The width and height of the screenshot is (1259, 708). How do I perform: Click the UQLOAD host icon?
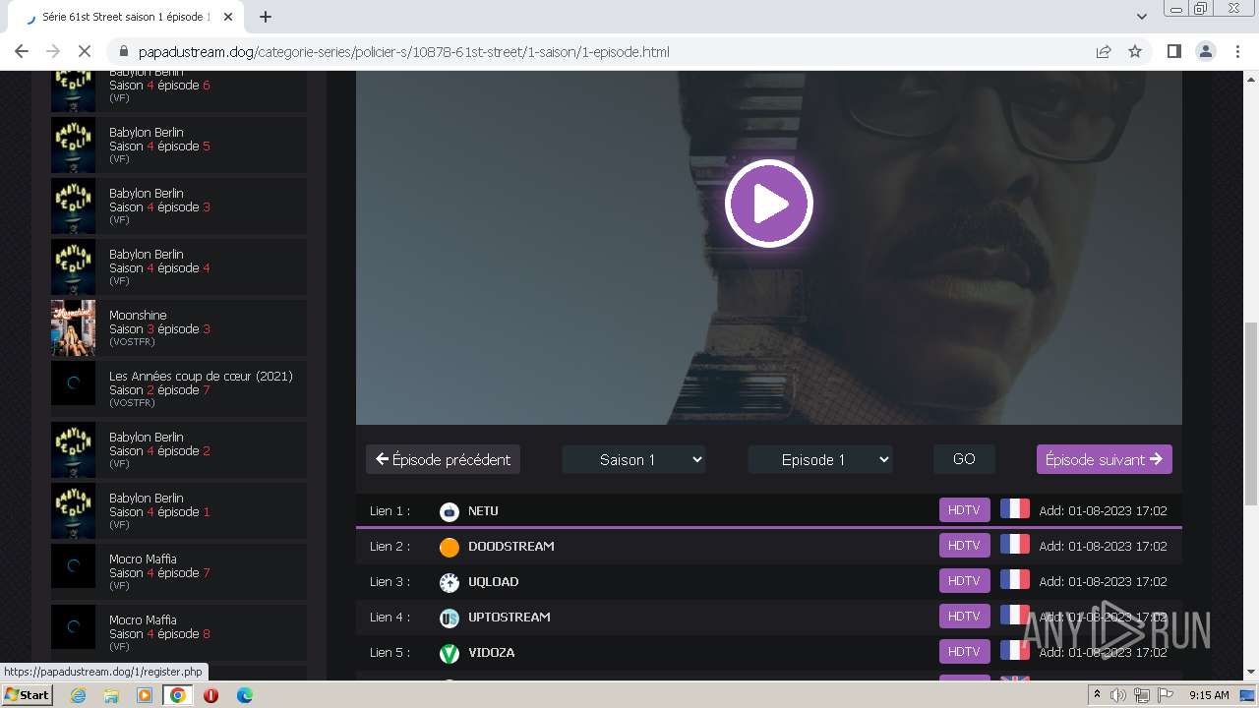[450, 582]
